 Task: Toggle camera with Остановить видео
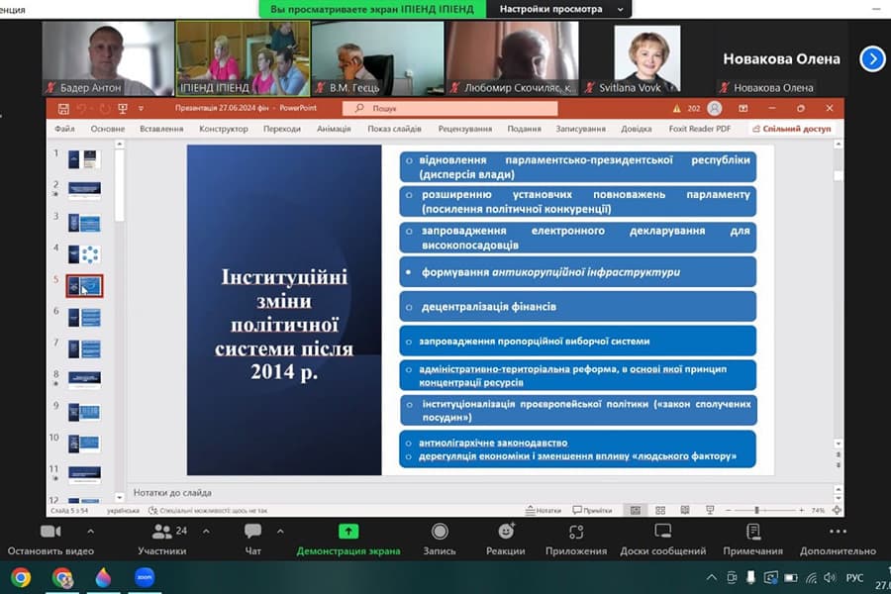[x=50, y=538]
